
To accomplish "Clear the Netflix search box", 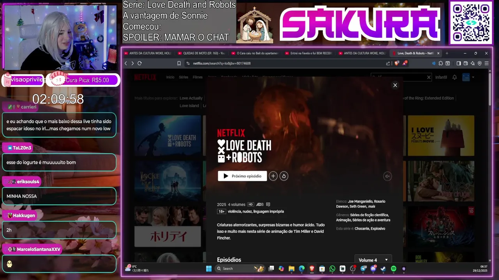I will (x=429, y=77).
